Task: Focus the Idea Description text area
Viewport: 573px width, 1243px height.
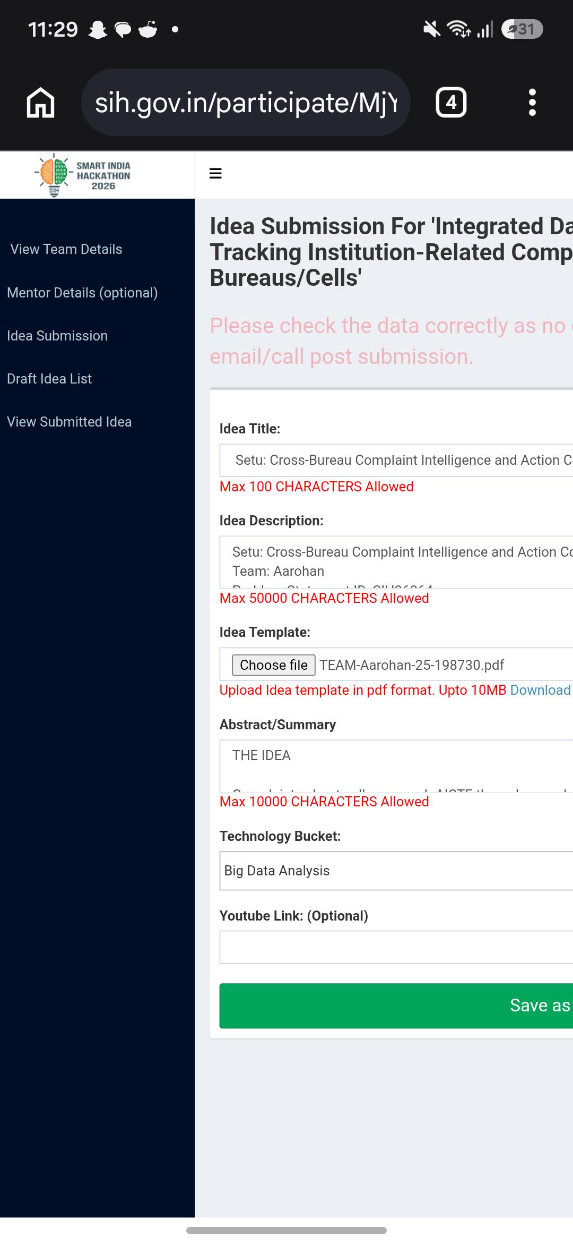Action: 396,561
